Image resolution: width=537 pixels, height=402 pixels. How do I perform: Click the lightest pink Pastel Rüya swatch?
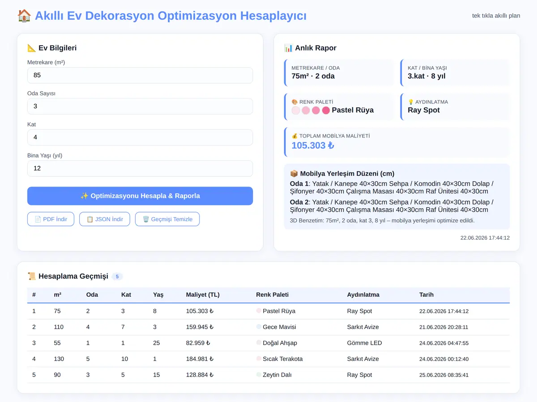pyautogui.click(x=296, y=110)
